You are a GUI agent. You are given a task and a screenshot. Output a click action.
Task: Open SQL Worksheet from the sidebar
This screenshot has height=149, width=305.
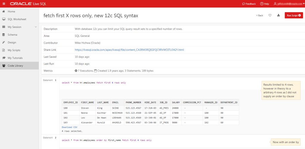[19, 19]
